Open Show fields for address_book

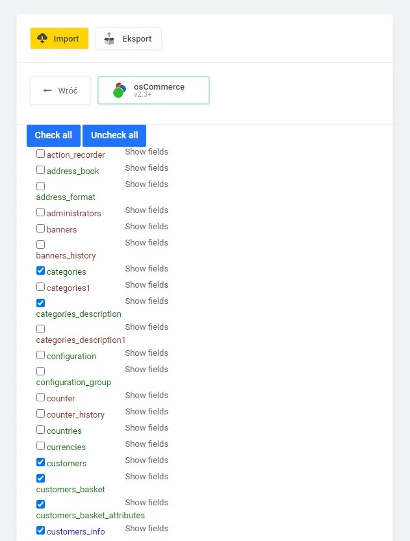point(146,168)
